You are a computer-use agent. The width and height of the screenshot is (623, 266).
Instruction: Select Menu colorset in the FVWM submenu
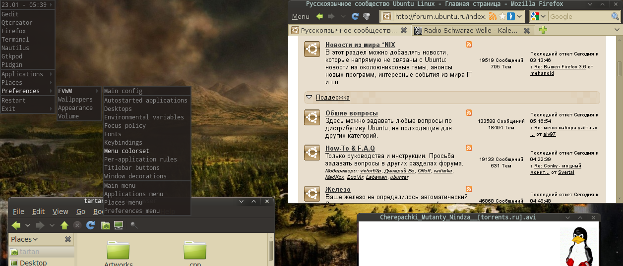147,151
